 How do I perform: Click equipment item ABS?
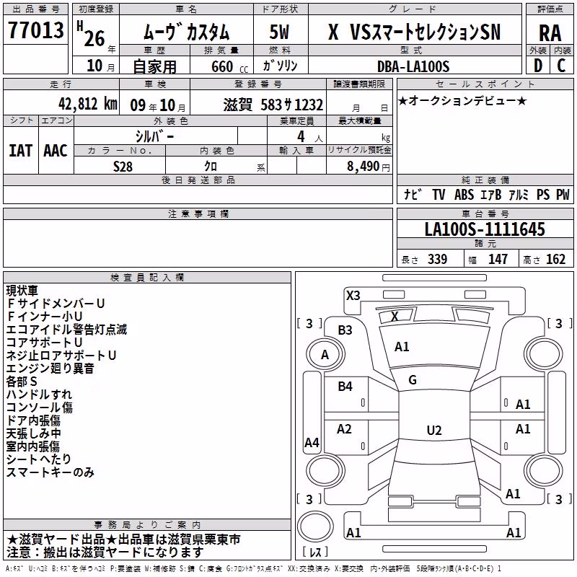(x=464, y=194)
